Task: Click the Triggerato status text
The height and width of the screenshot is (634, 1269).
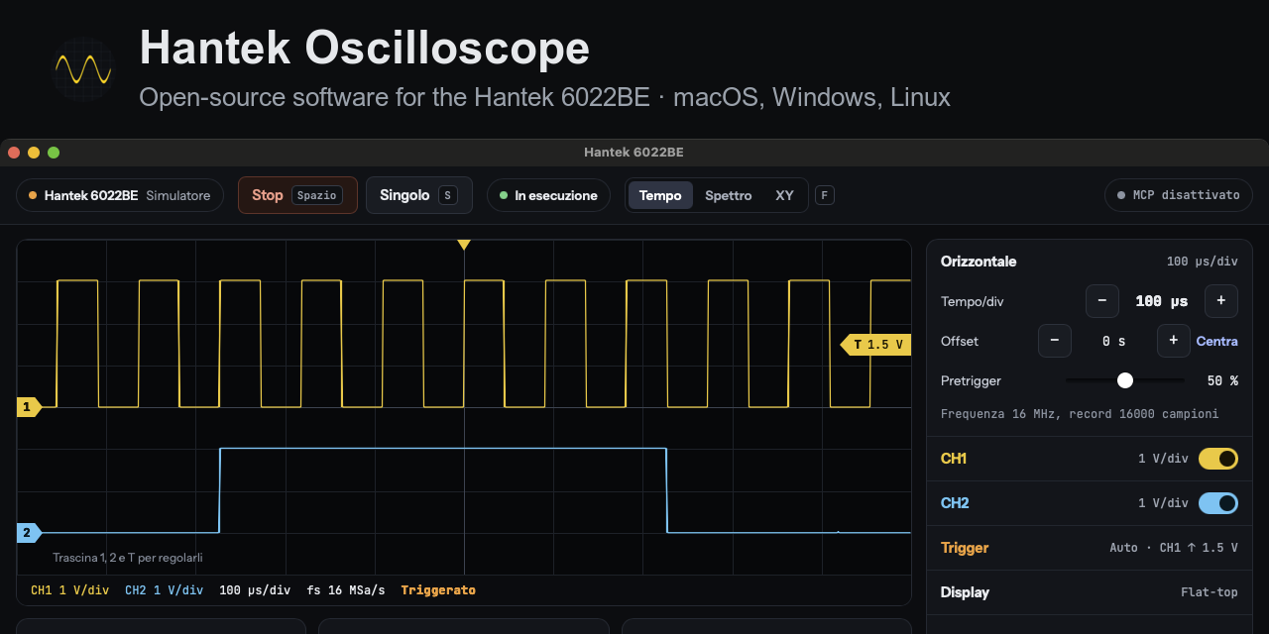Action: click(x=438, y=590)
